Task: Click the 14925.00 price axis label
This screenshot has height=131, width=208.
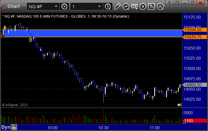Action: tap(192, 99)
